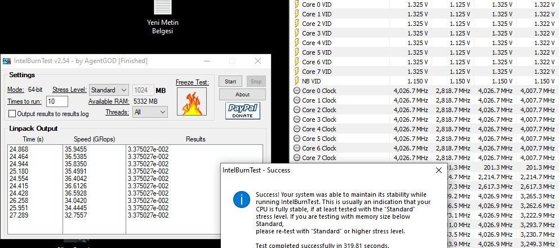Screen dimensions: 560x248
Task: Minimize the IntelBurnTest window
Action: [x=207, y=61]
